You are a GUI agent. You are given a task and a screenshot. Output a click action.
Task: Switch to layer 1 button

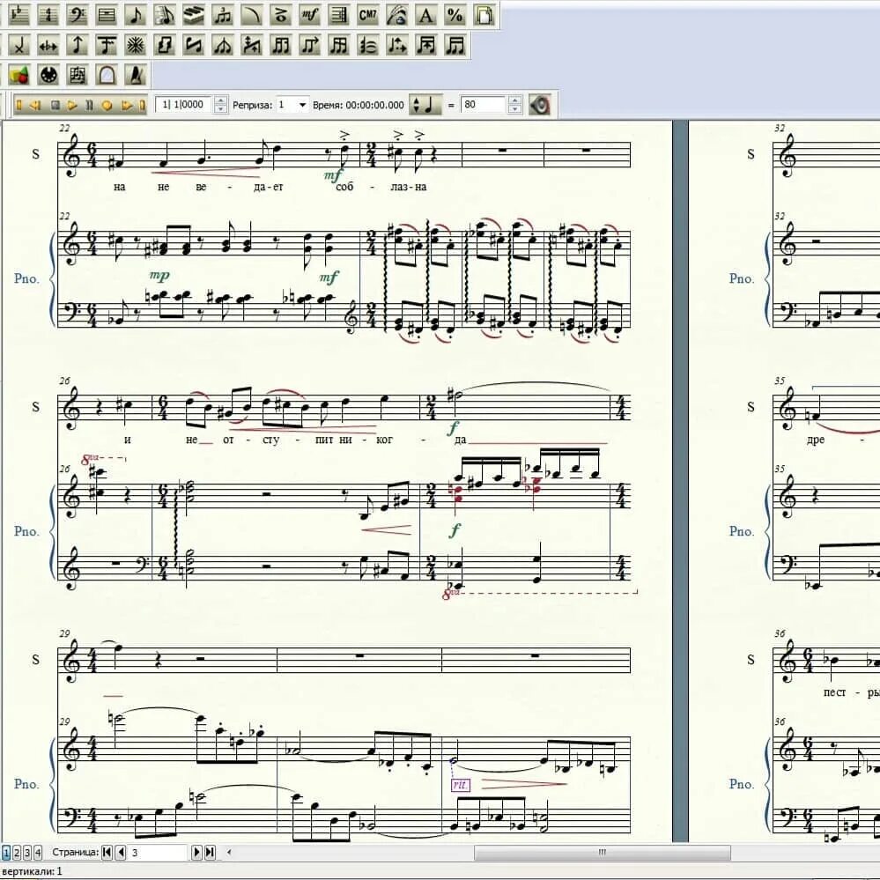coord(6,853)
